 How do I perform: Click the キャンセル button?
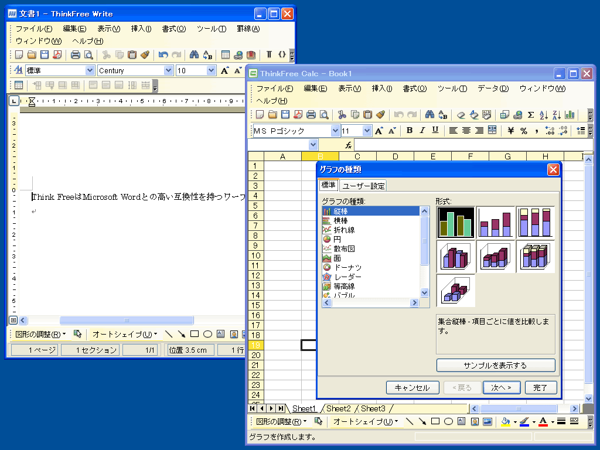coord(412,388)
